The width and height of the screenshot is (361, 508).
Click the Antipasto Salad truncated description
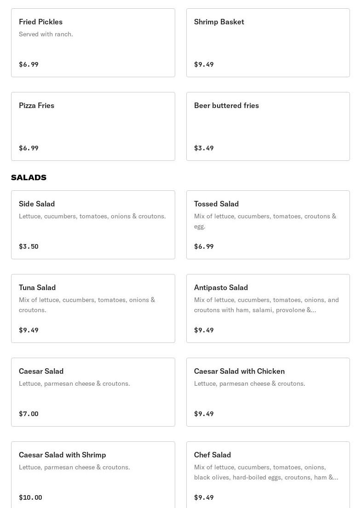[266, 305]
